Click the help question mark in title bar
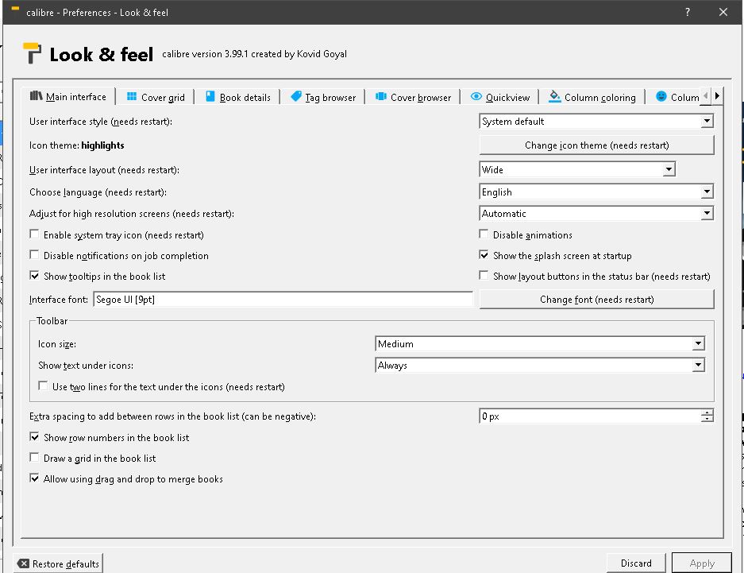 coord(688,12)
